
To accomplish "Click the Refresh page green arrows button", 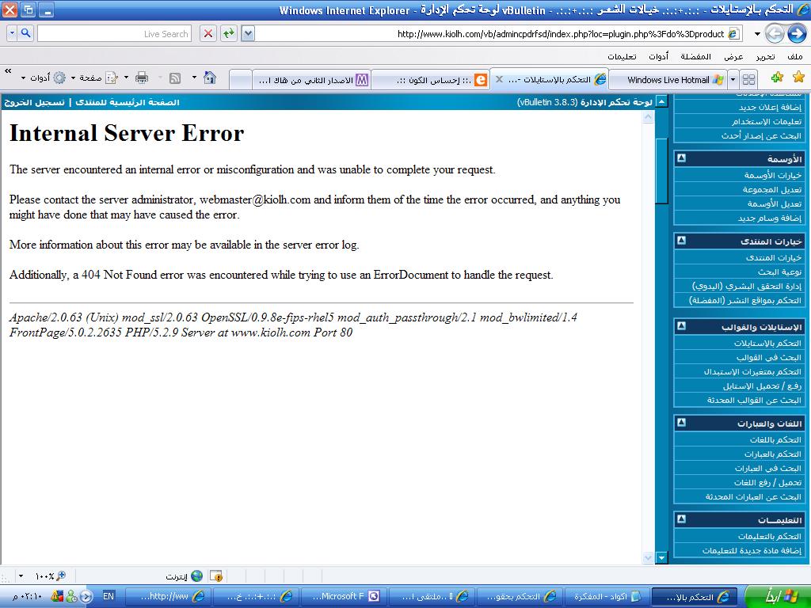I will [229, 33].
